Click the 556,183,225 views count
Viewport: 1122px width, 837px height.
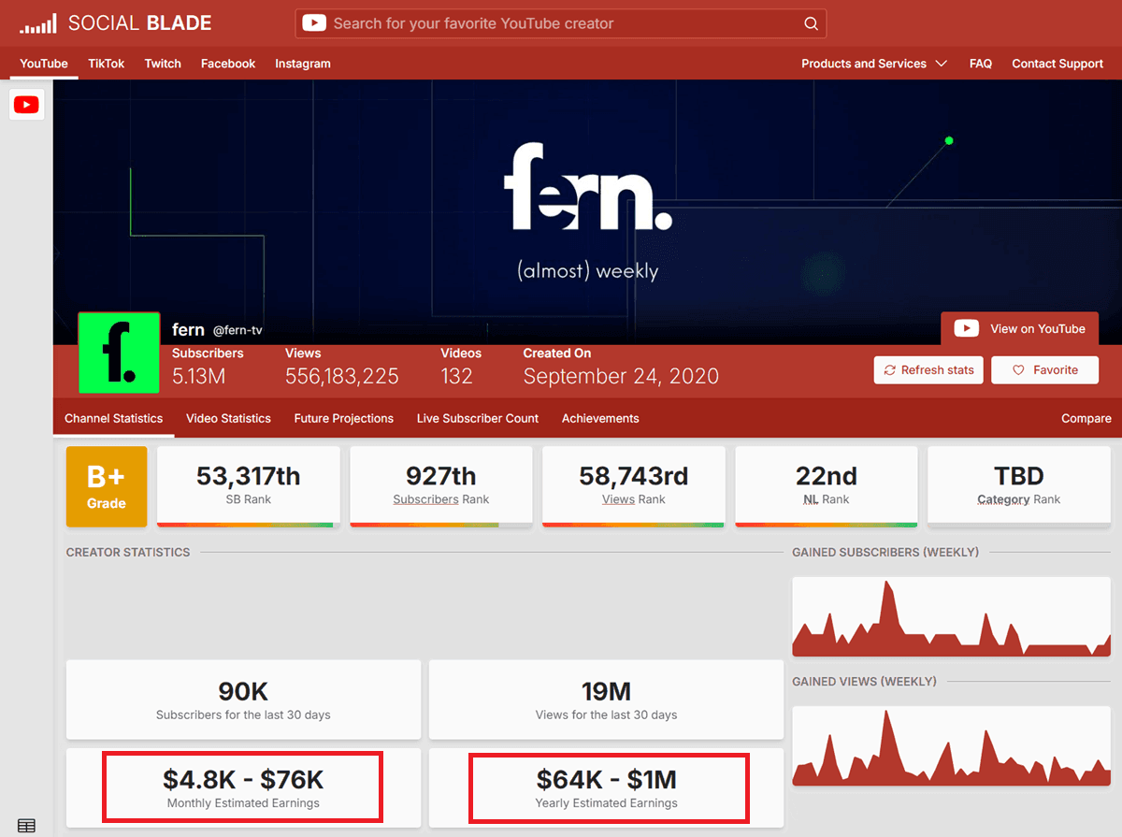(342, 376)
